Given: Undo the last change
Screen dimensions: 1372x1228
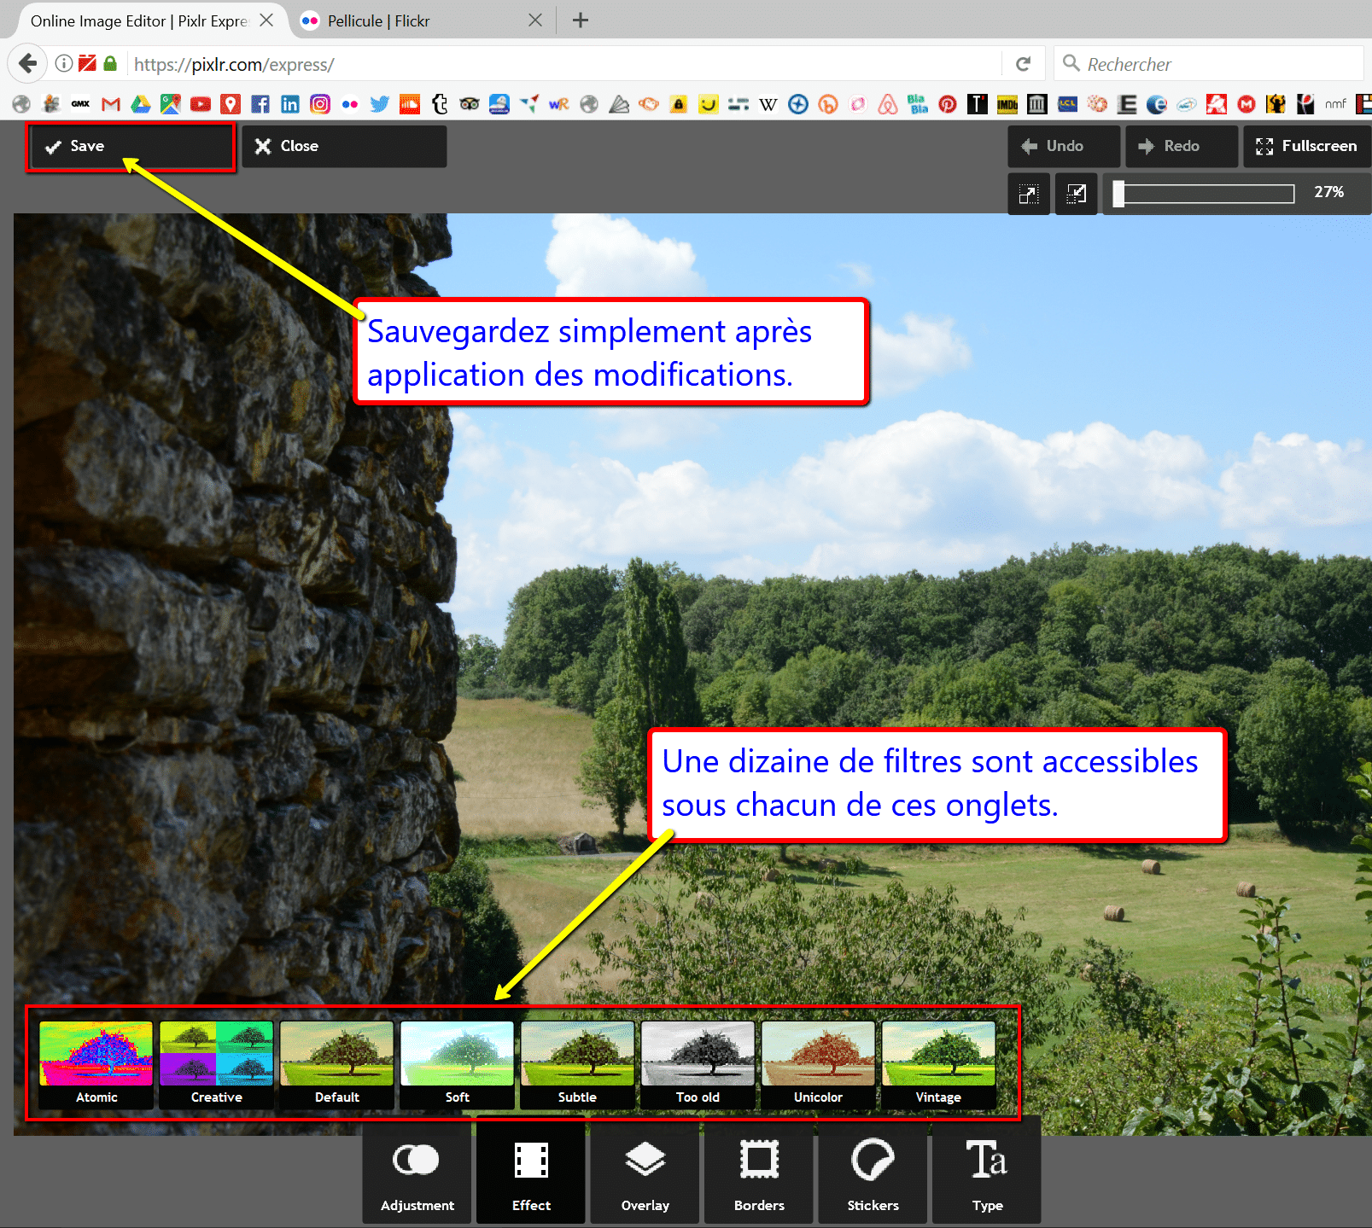Looking at the screenshot, I should [x=1064, y=147].
